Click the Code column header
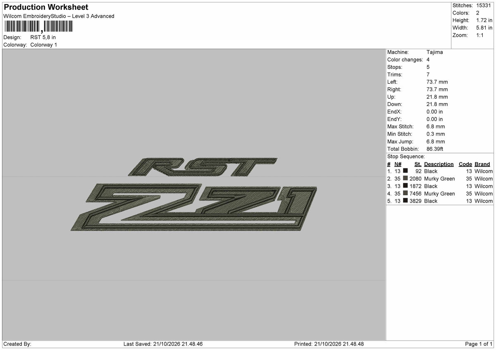 tap(465, 164)
